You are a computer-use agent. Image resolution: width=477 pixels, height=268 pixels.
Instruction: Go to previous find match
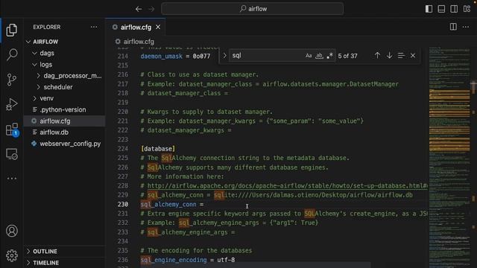tap(377, 55)
